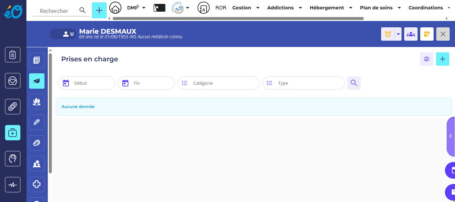This screenshot has height=202, width=455.
Task: Select the head profile icon in sidebar
Action: [x=13, y=159]
